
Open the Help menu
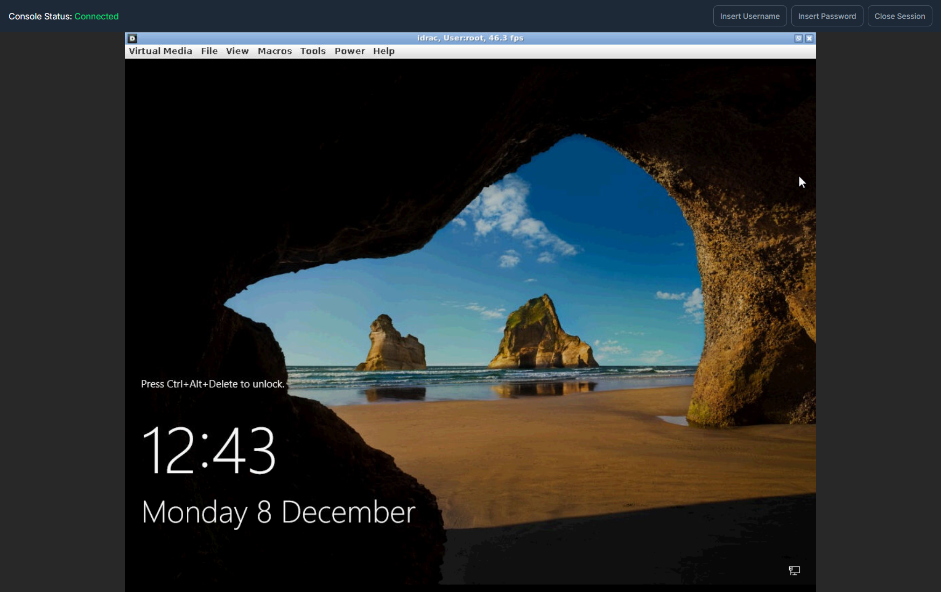coord(384,51)
